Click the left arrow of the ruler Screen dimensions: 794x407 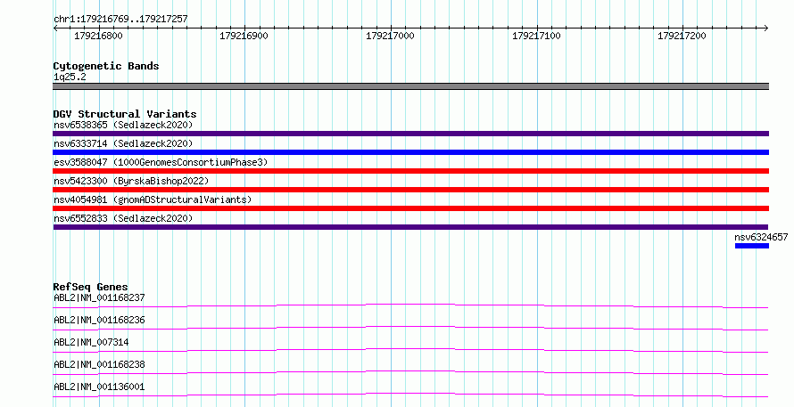click(x=55, y=28)
